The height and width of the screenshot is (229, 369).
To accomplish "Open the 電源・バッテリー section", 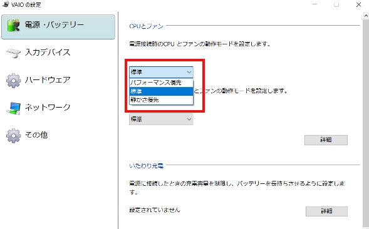I will point(58,27).
